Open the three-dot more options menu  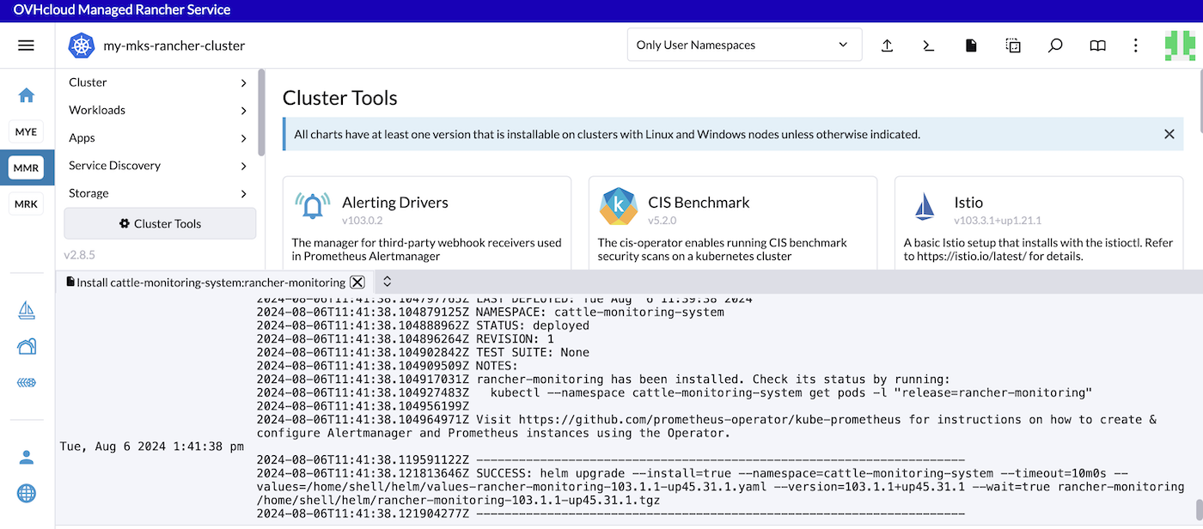(x=1136, y=46)
